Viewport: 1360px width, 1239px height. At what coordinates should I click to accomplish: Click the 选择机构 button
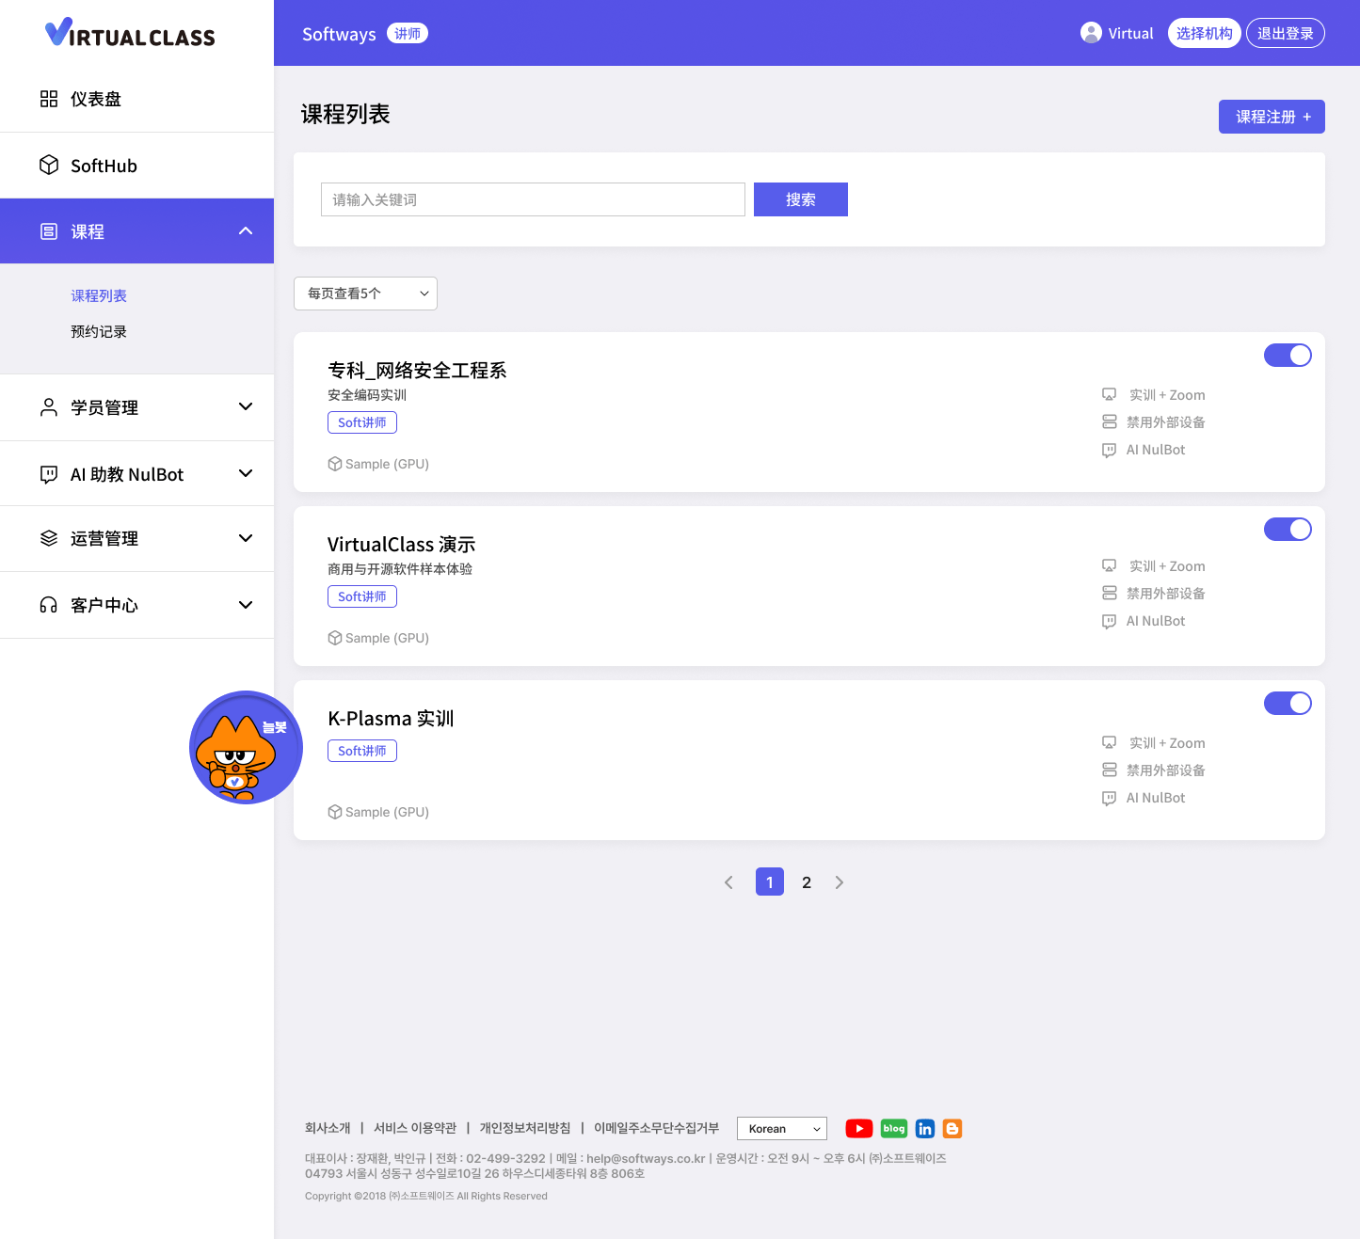1205,33
